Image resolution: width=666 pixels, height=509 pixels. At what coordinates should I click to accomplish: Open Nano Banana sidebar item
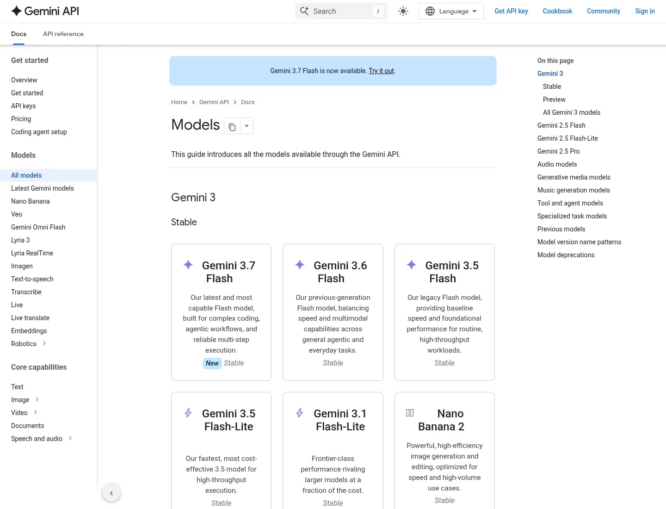click(x=30, y=201)
